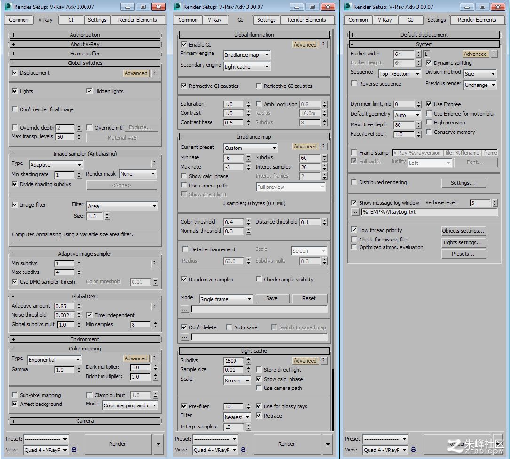Screen dimensions: 510x459
Task: Click the lock view icon in GI window
Action: pos(243,450)
